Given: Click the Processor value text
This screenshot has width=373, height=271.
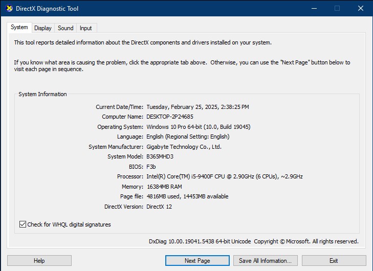Looking at the screenshot, I should point(224,176).
